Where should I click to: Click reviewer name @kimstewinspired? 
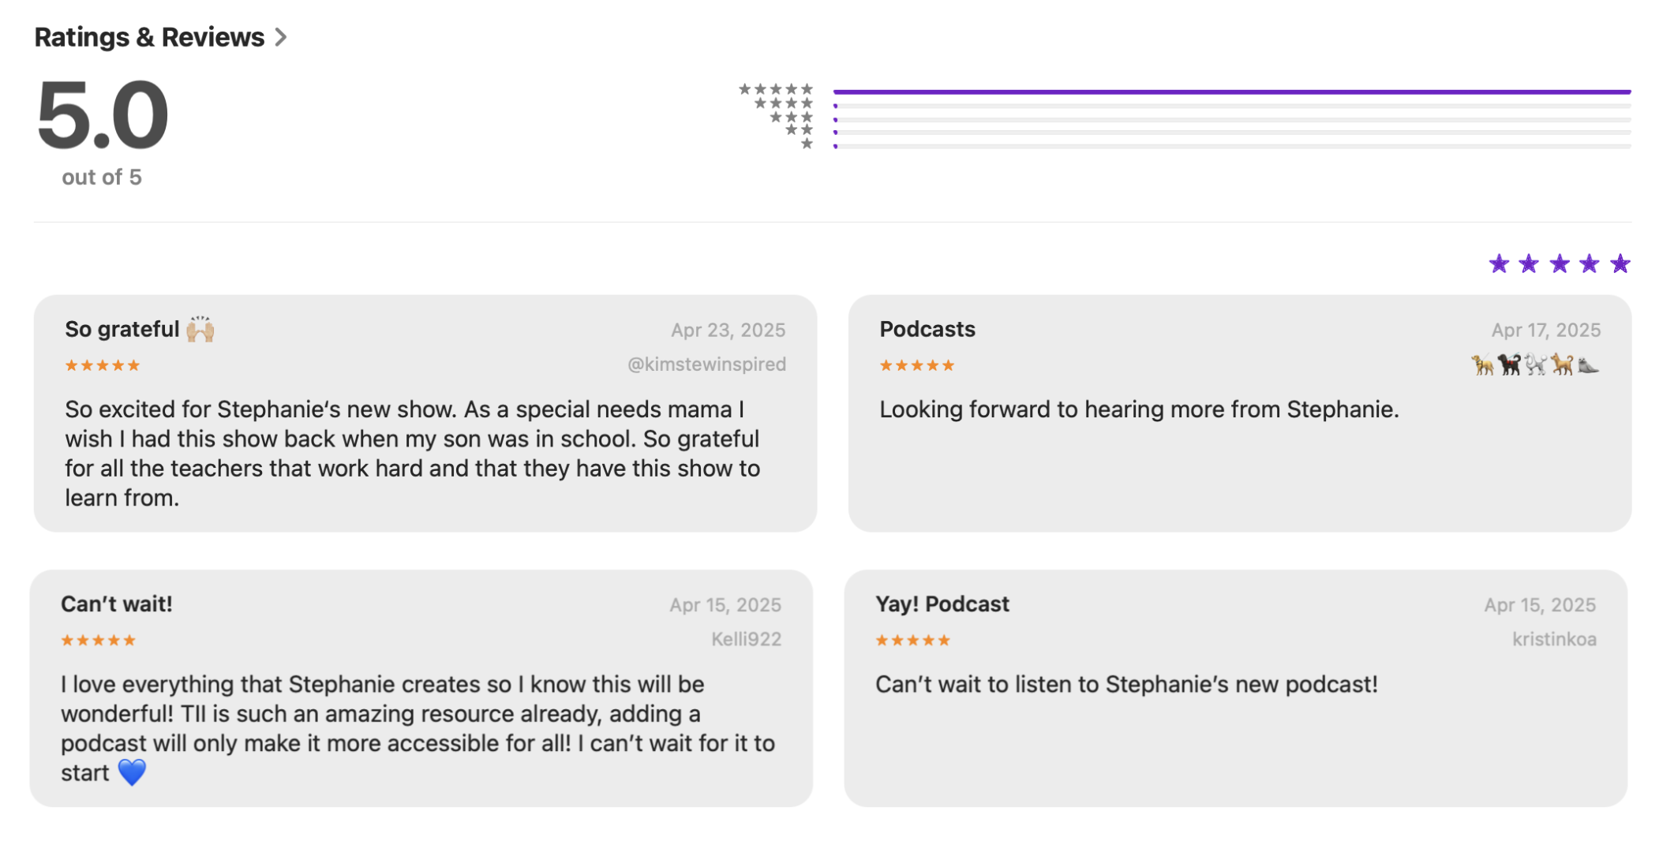click(x=706, y=364)
